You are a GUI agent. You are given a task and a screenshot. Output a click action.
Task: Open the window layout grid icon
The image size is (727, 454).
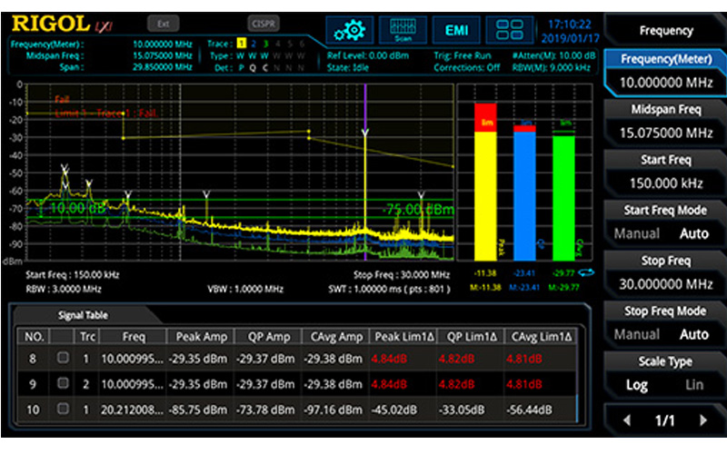click(x=514, y=29)
